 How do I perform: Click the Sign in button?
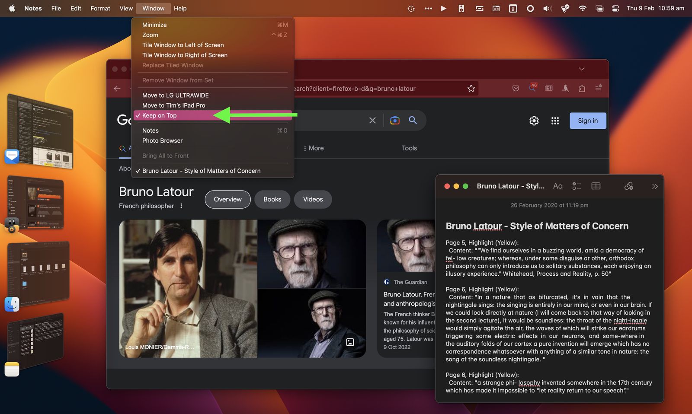click(587, 121)
